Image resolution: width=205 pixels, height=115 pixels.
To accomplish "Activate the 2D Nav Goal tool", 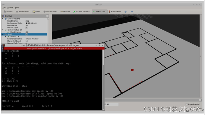I will click(x=99, y=12).
